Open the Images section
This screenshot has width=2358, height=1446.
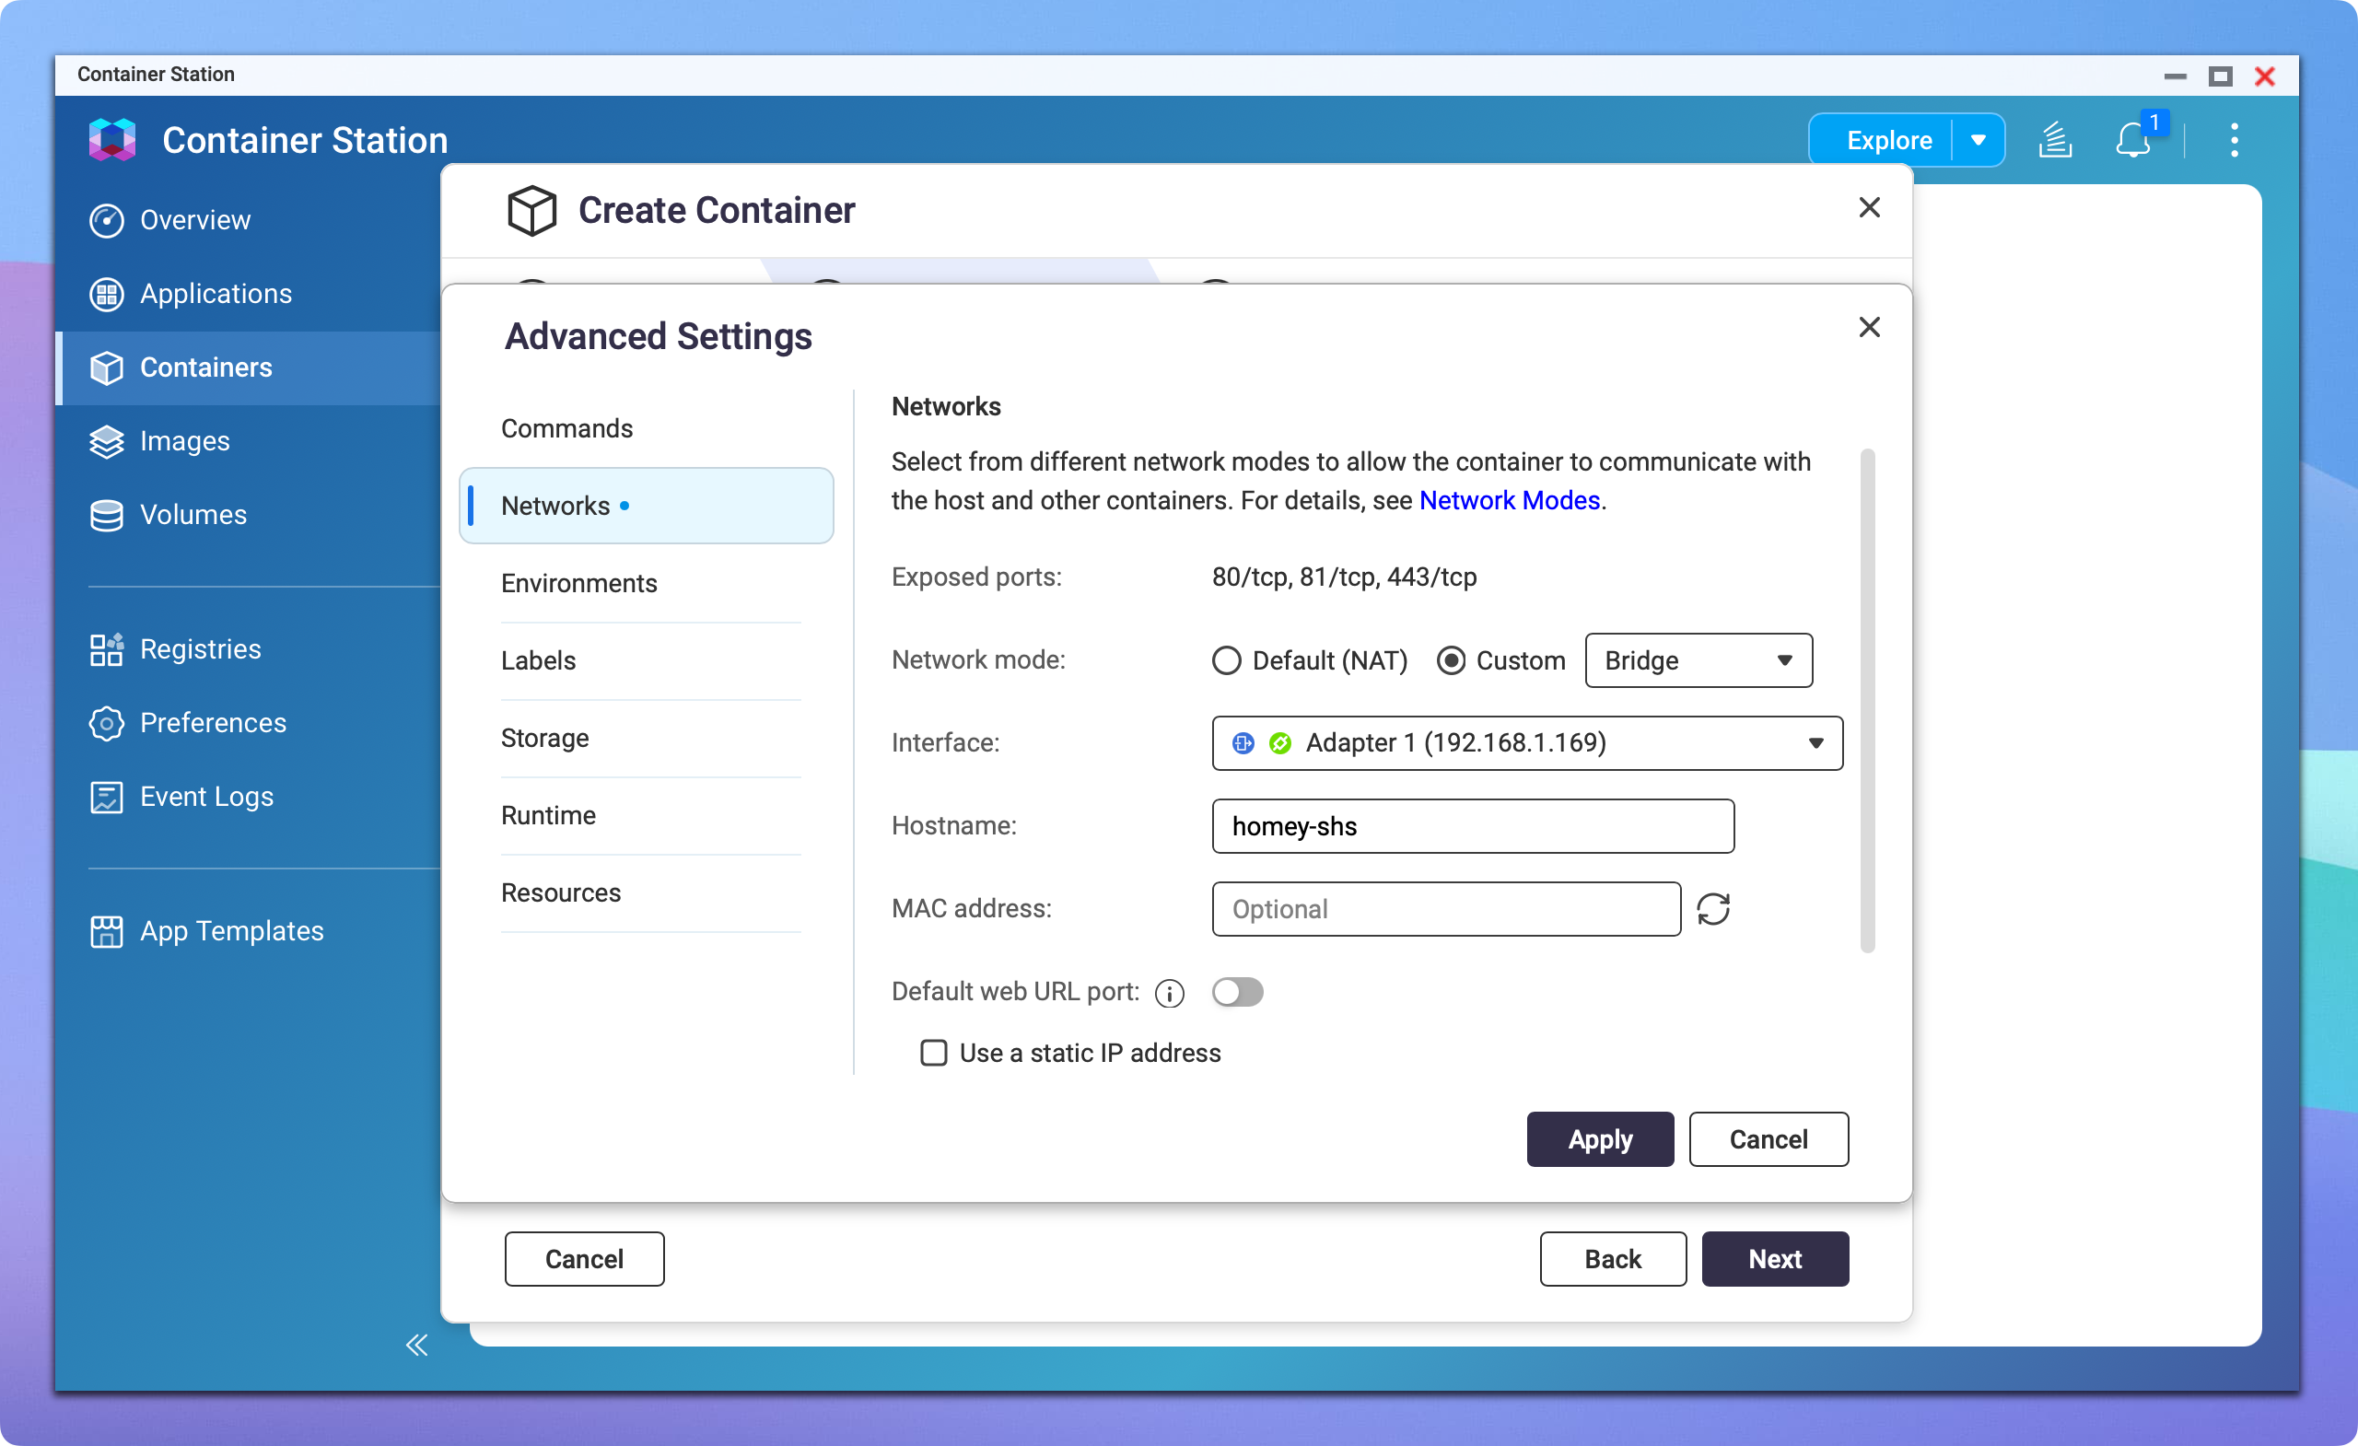pos(185,440)
